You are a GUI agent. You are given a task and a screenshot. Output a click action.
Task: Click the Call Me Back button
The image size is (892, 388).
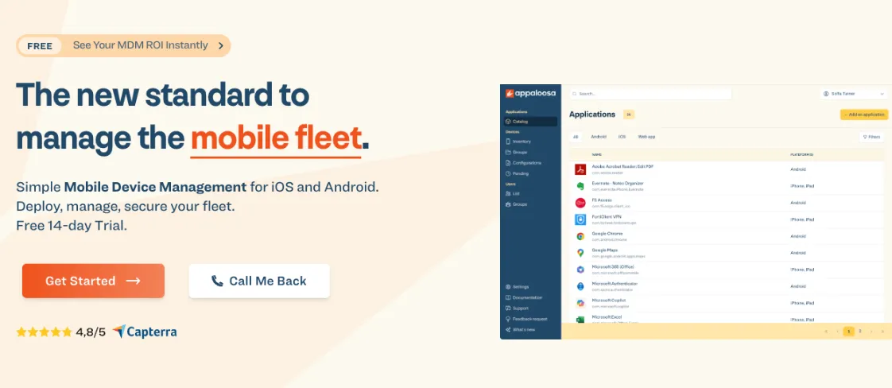click(259, 281)
